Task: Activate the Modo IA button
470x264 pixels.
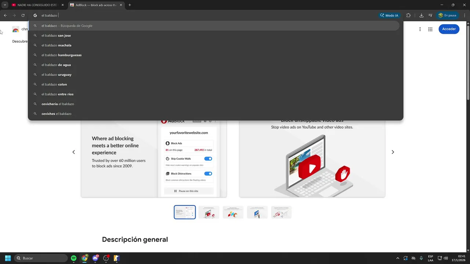Action: 389,15
